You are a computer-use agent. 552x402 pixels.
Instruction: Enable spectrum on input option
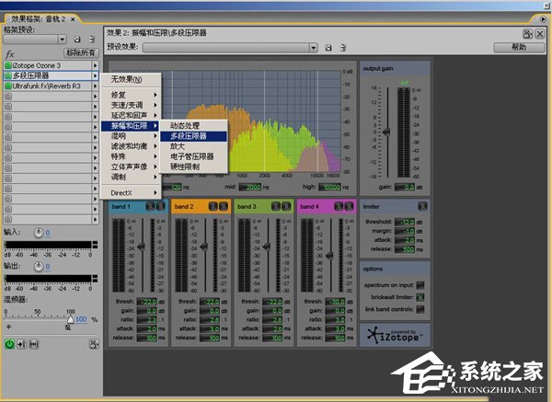[420, 285]
